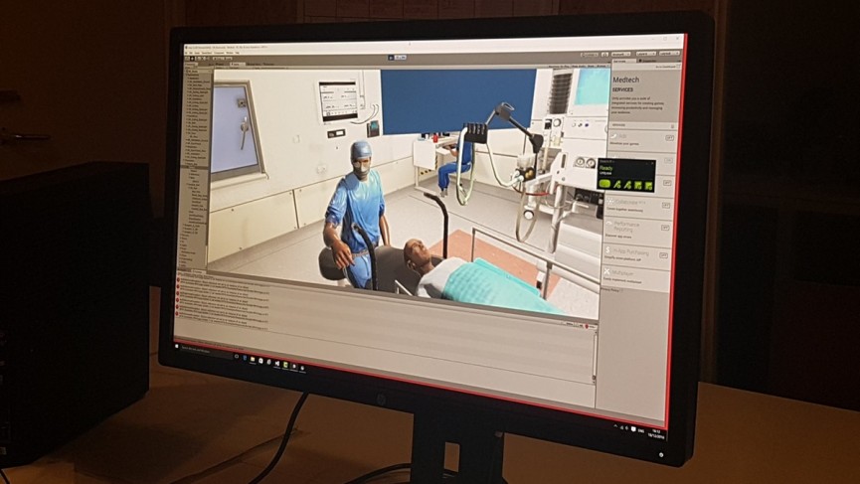
Task: Start Play mode with the Play button
Action: click(x=391, y=58)
